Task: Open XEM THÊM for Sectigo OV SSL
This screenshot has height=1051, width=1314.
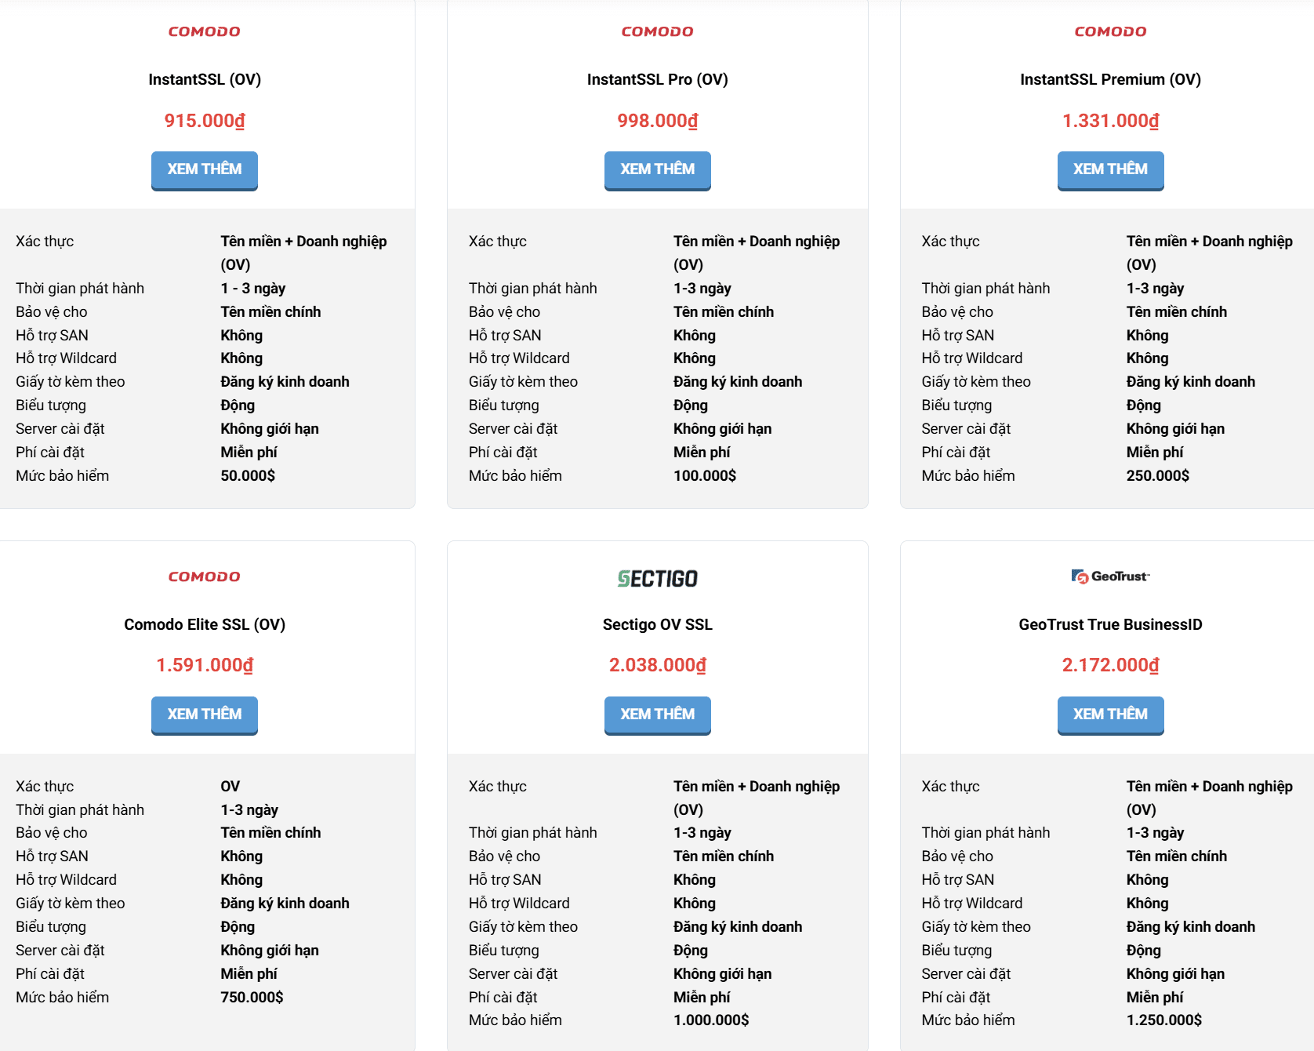Action: click(657, 715)
